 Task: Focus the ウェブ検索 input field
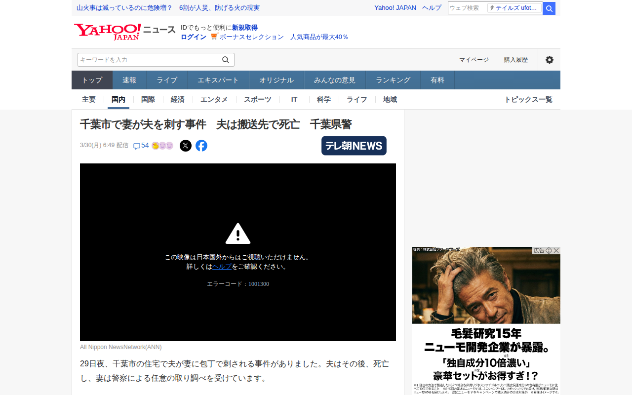(467, 8)
